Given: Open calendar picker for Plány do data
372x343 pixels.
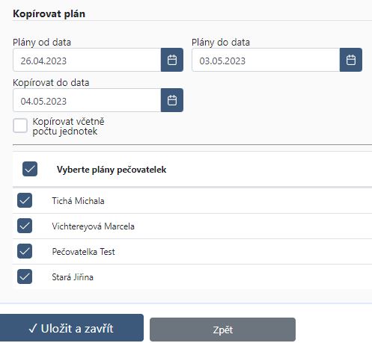Looking at the screenshot, I should tap(351, 60).
